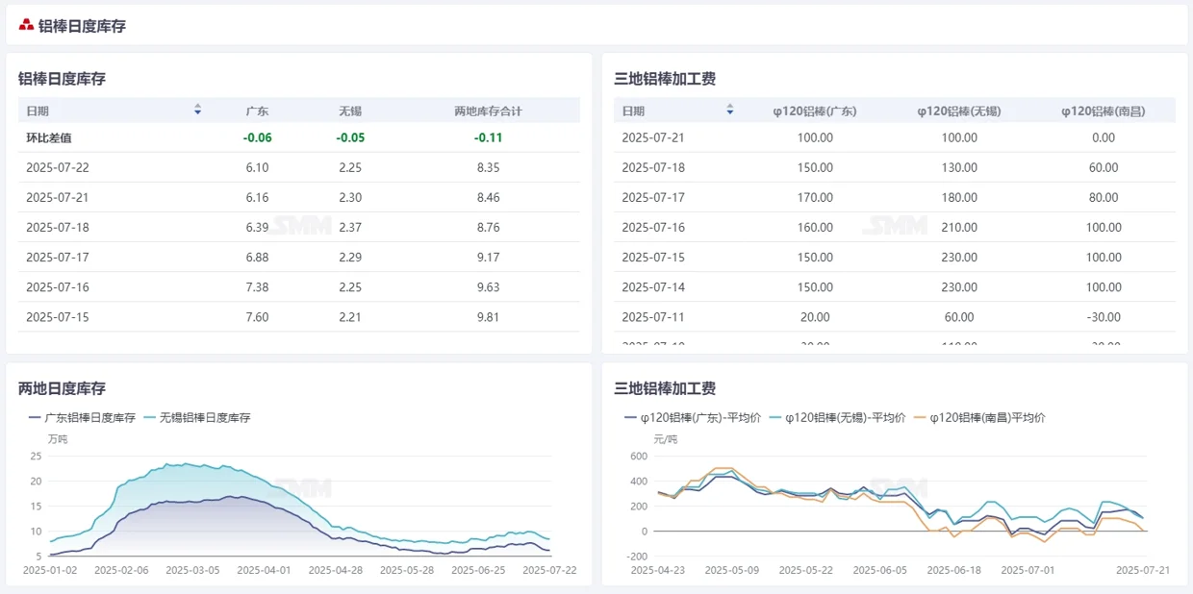1193x594 pixels.
Task: Toggle 无锡铝棒日度库存 legend series
Action: [x=197, y=418]
